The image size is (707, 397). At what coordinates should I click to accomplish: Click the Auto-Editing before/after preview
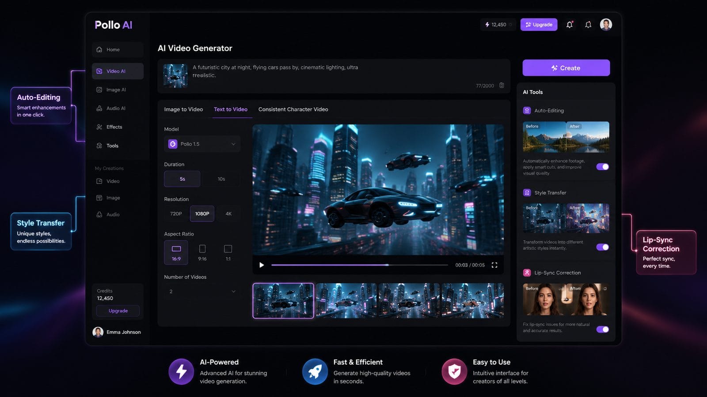[566, 137]
